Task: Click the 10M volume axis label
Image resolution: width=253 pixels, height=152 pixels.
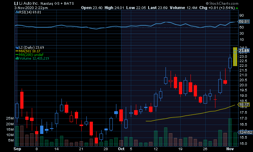Action: pos(10,135)
